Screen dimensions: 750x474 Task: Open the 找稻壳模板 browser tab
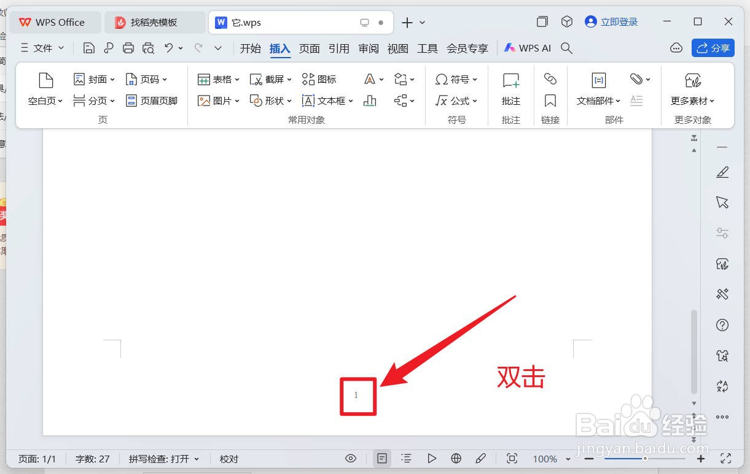(x=155, y=21)
